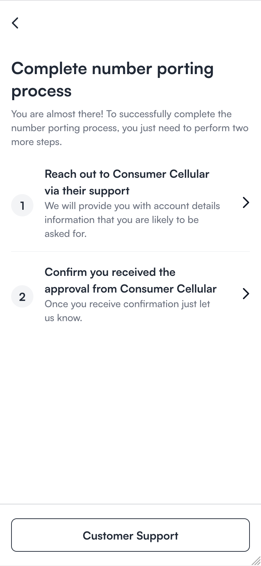Open Customer Support
This screenshot has width=261, height=566.
pyautogui.click(x=130, y=535)
